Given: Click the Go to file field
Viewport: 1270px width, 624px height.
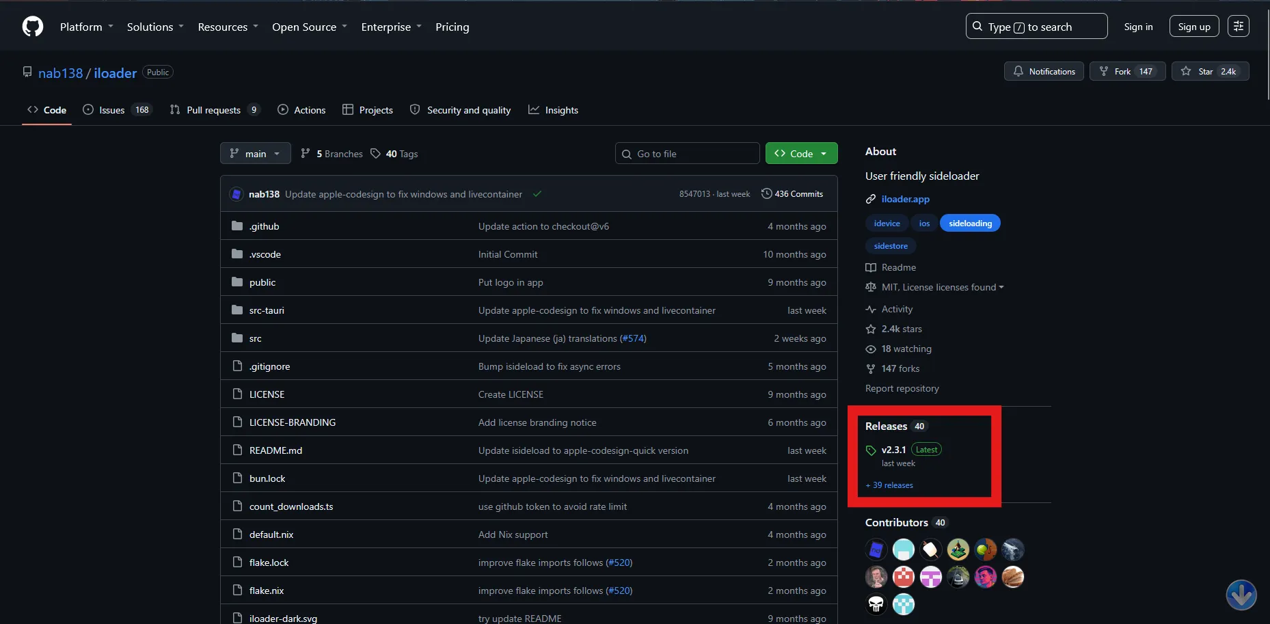Looking at the screenshot, I should coord(687,154).
